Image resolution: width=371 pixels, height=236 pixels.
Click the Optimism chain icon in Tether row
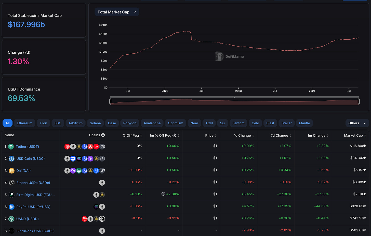pyautogui.click(x=96, y=147)
